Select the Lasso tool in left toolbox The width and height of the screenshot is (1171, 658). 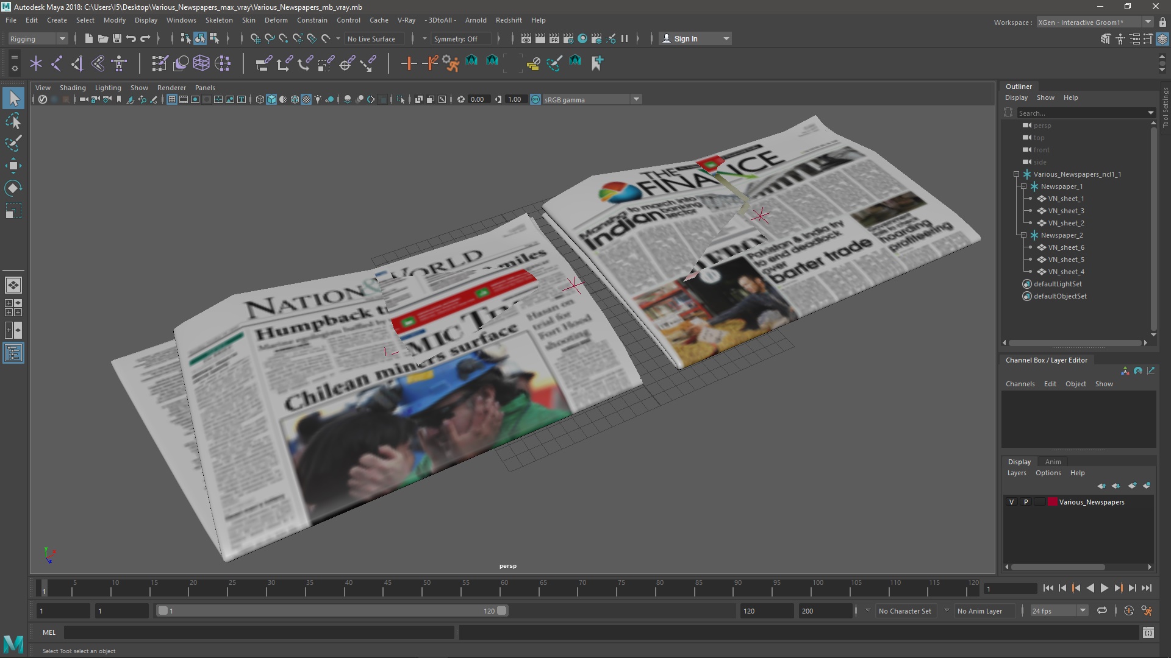pyautogui.click(x=13, y=121)
